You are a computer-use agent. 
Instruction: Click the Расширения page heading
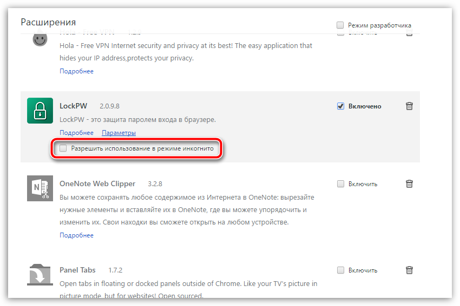click(48, 23)
